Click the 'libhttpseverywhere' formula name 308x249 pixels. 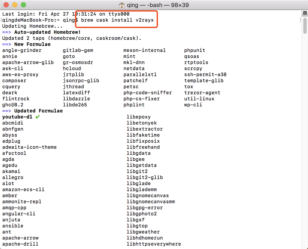click(x=154, y=244)
